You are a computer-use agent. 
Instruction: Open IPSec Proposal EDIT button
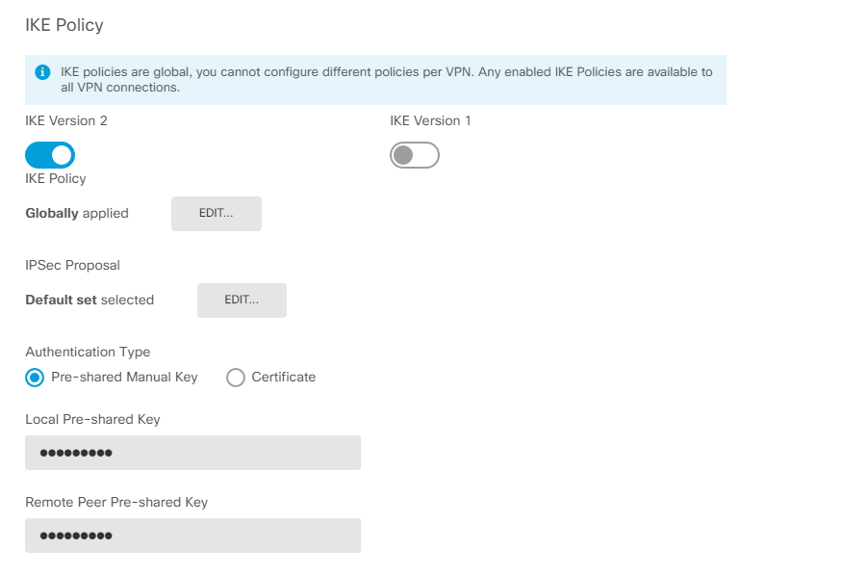tap(242, 300)
